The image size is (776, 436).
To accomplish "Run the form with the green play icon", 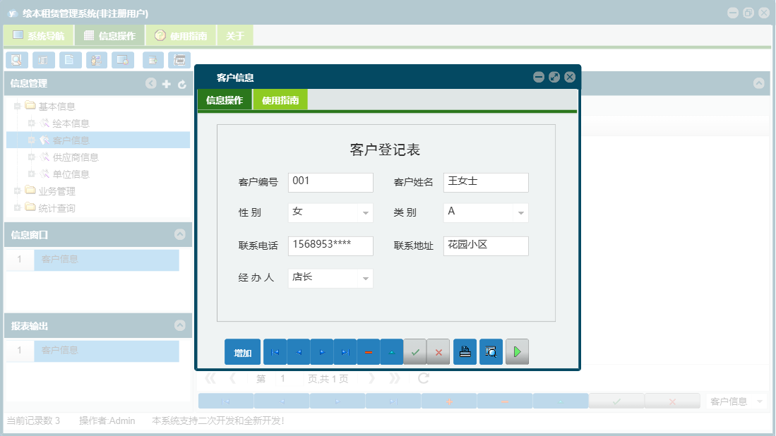I will pyautogui.click(x=517, y=351).
